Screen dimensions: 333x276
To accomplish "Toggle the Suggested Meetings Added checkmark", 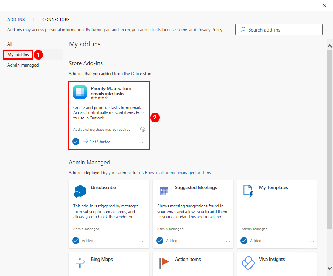I will pos(160,241).
